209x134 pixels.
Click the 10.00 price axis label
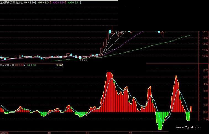(x=205, y=56)
